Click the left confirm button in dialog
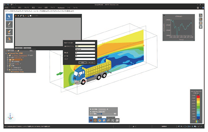Image resolution: width=208 pixels, height=132 pixels. tap(83, 63)
